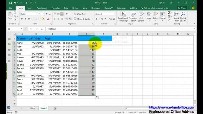Apply the red Font Color
The image size is (203, 114).
coord(48,19)
